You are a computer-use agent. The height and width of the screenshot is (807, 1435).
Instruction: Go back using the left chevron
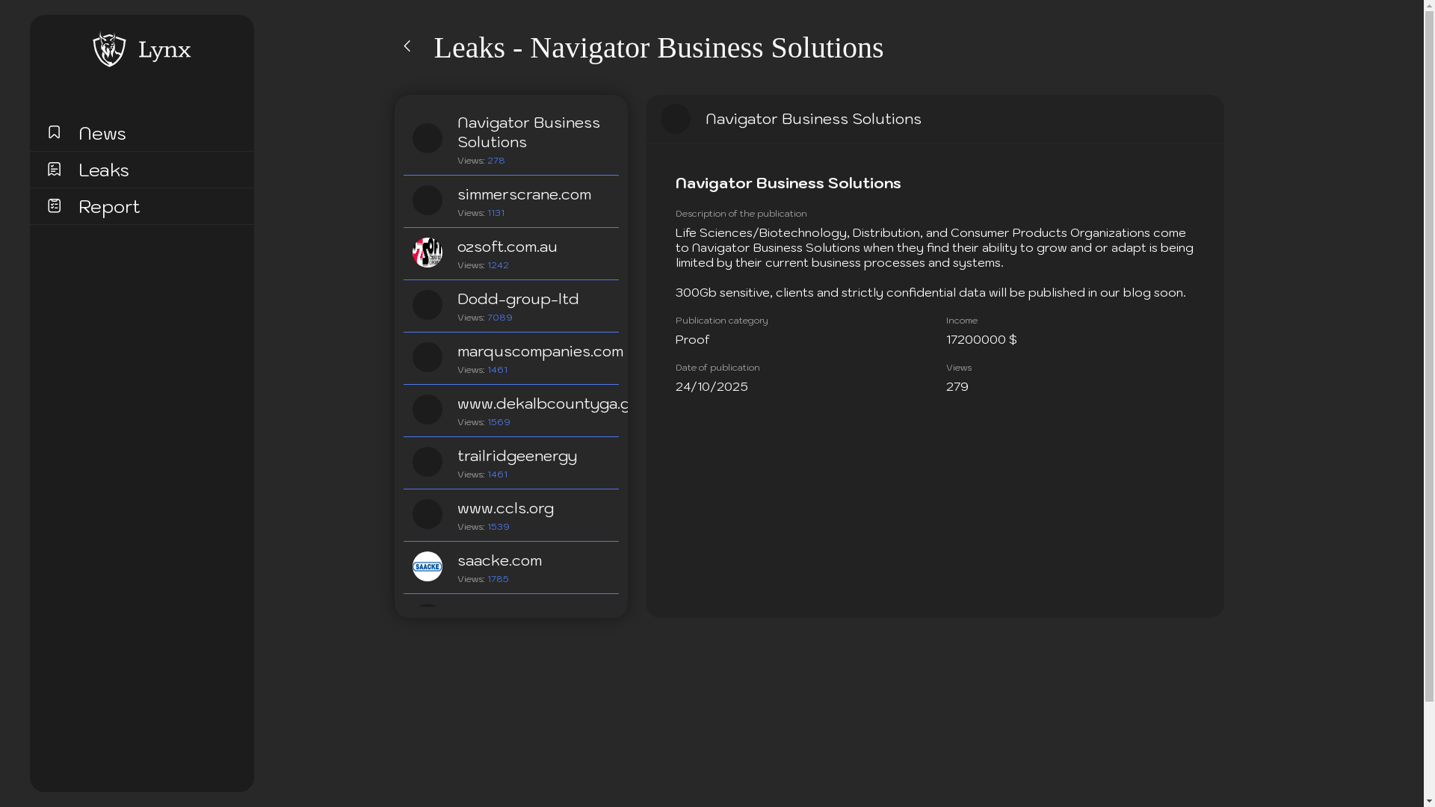pos(407,46)
